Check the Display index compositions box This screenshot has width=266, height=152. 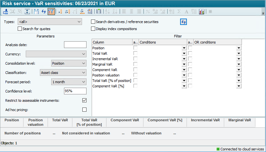point(93,29)
